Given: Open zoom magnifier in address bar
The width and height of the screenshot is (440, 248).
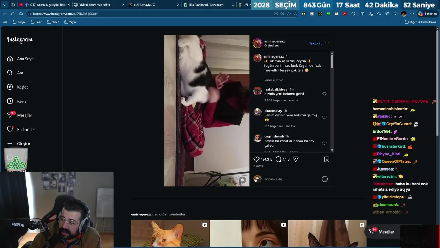Looking at the screenshot, I should pyautogui.click(x=282, y=14).
